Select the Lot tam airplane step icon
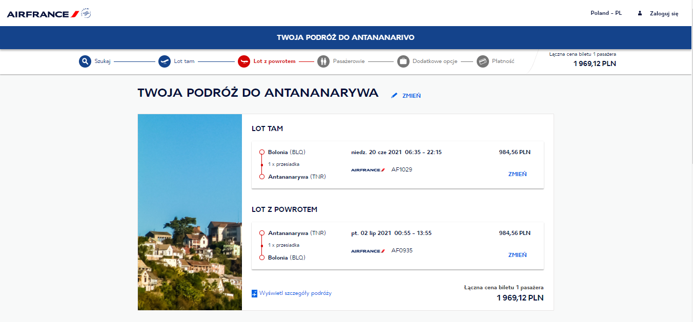This screenshot has height=322, width=693. [165, 61]
